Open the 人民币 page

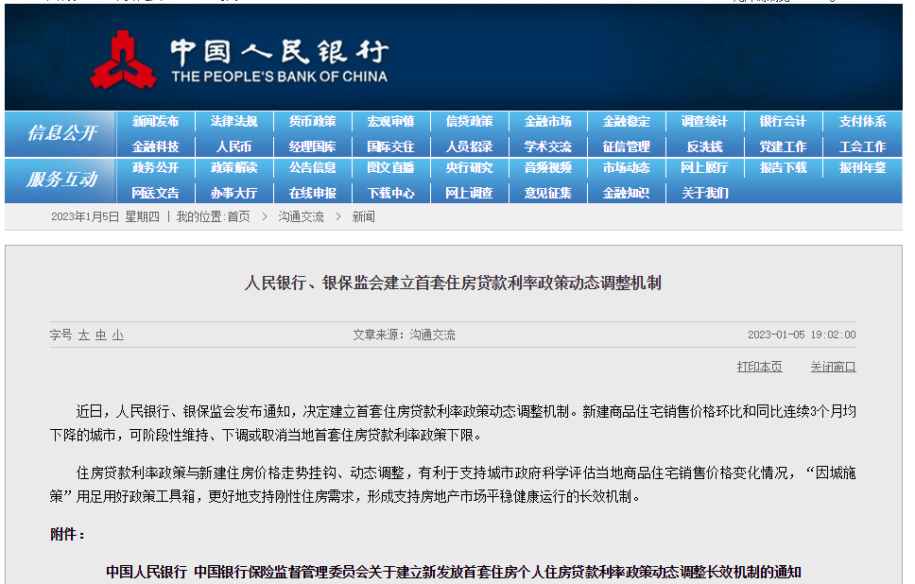(x=234, y=146)
